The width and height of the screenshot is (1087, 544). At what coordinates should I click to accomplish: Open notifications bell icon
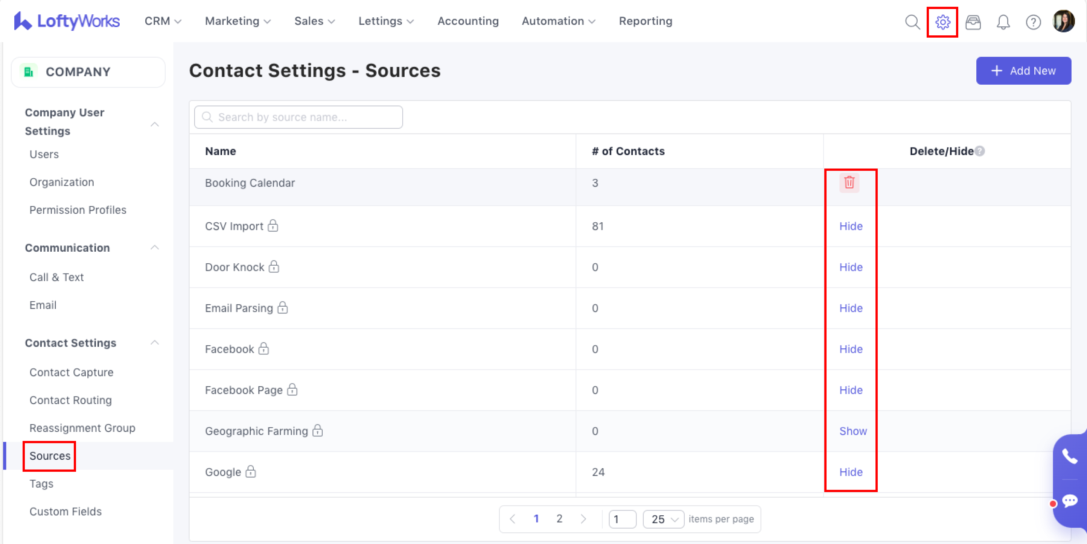[x=1003, y=22]
